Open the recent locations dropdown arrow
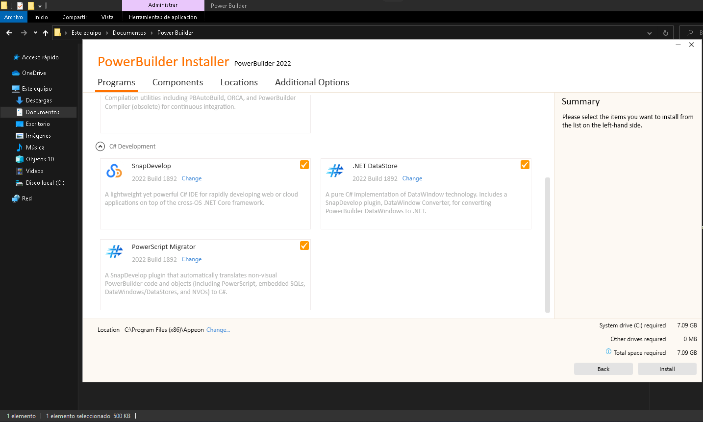This screenshot has height=422, width=703. click(35, 33)
